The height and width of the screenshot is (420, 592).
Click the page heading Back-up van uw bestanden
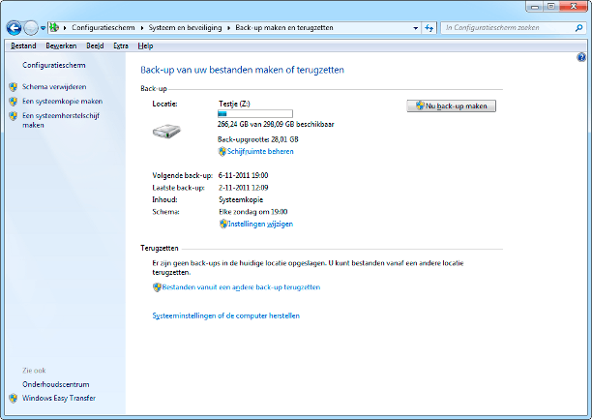click(x=243, y=70)
